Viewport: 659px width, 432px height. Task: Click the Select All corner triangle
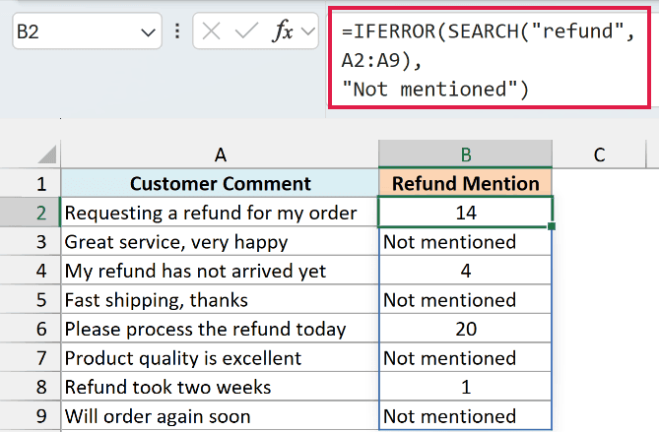coord(46,154)
